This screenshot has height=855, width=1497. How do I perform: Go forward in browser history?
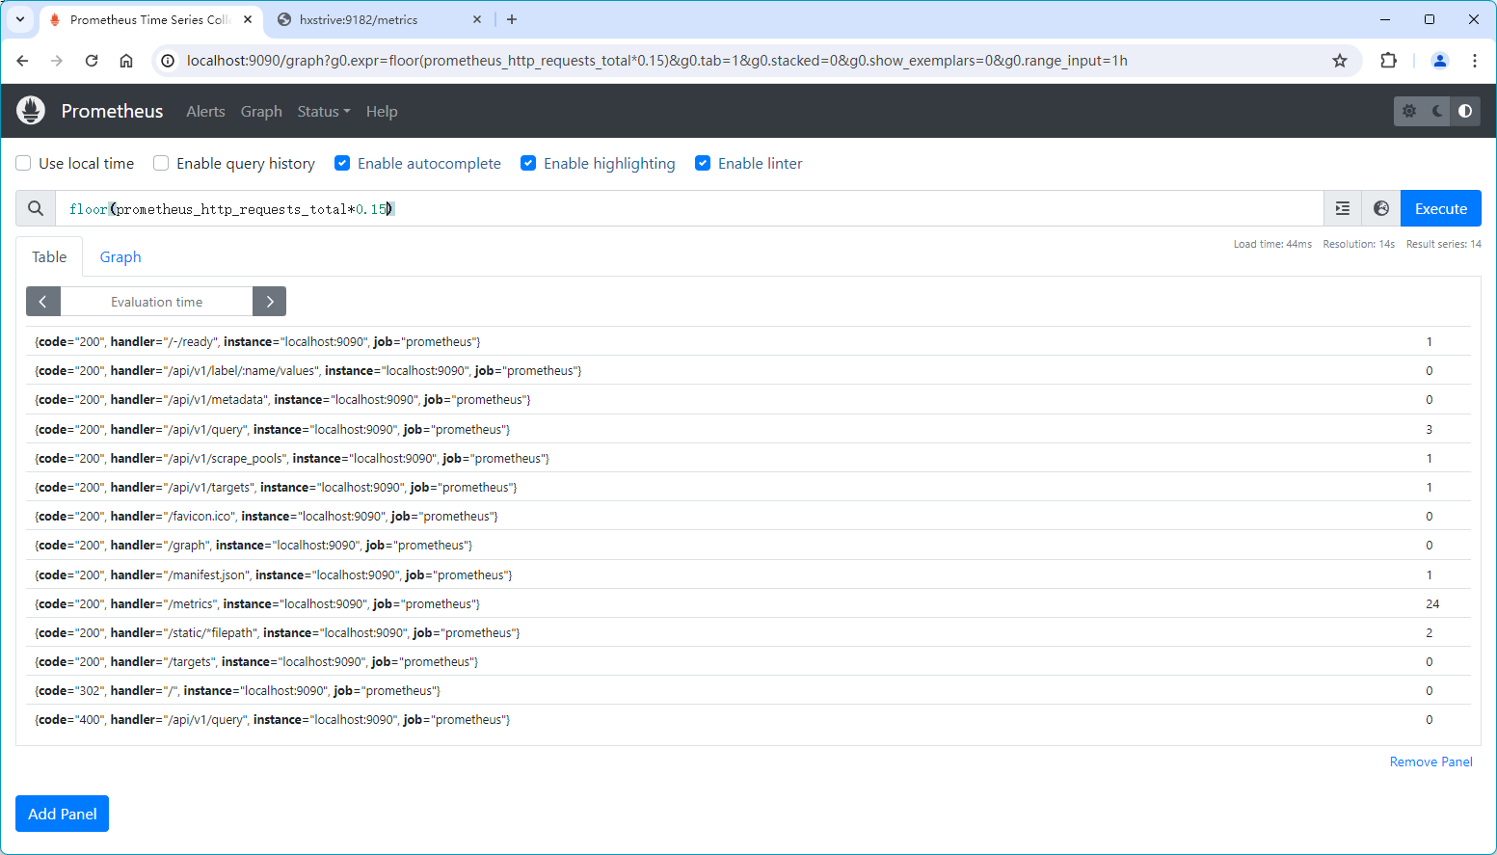57,61
